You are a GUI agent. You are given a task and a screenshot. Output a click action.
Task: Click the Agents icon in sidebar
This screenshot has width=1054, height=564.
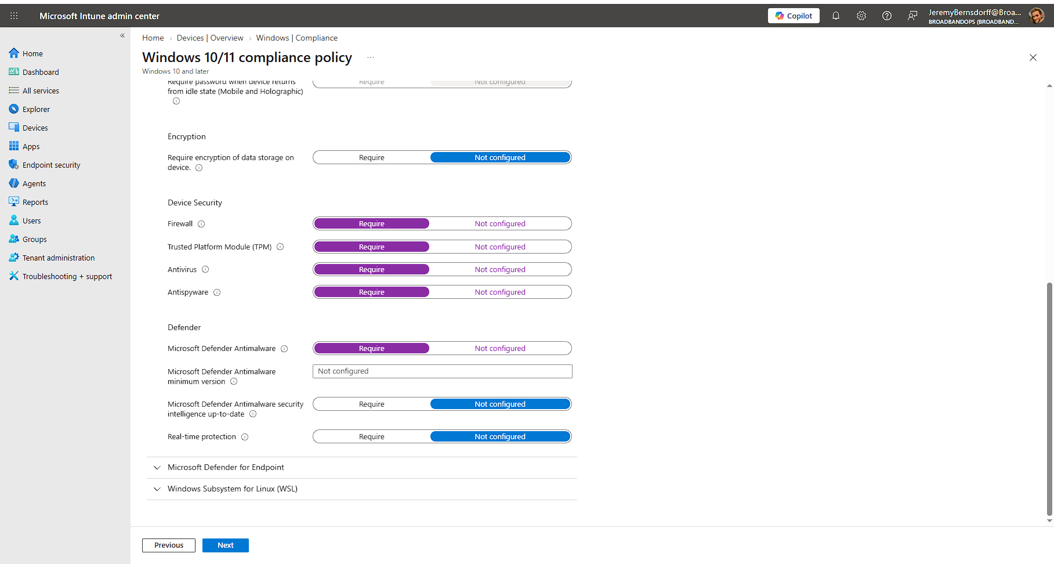pyautogui.click(x=14, y=183)
